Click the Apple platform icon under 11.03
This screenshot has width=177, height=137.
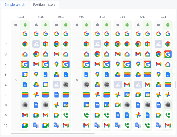[36, 25]
